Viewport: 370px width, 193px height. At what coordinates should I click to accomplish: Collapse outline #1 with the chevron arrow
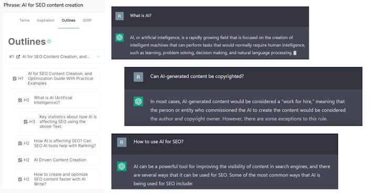pos(98,57)
